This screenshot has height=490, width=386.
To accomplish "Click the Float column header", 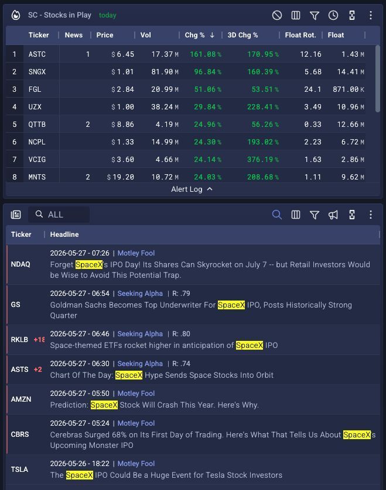I will click(336, 35).
